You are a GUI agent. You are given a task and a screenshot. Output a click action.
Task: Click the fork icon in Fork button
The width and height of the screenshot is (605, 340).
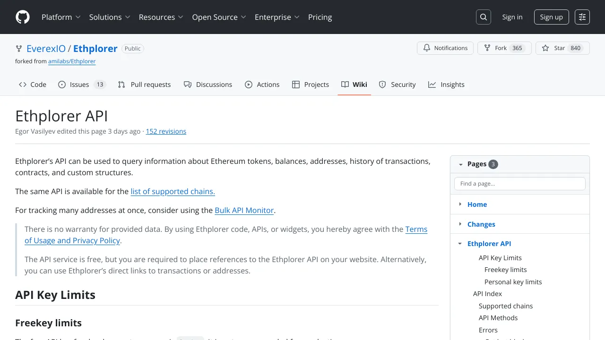487,48
